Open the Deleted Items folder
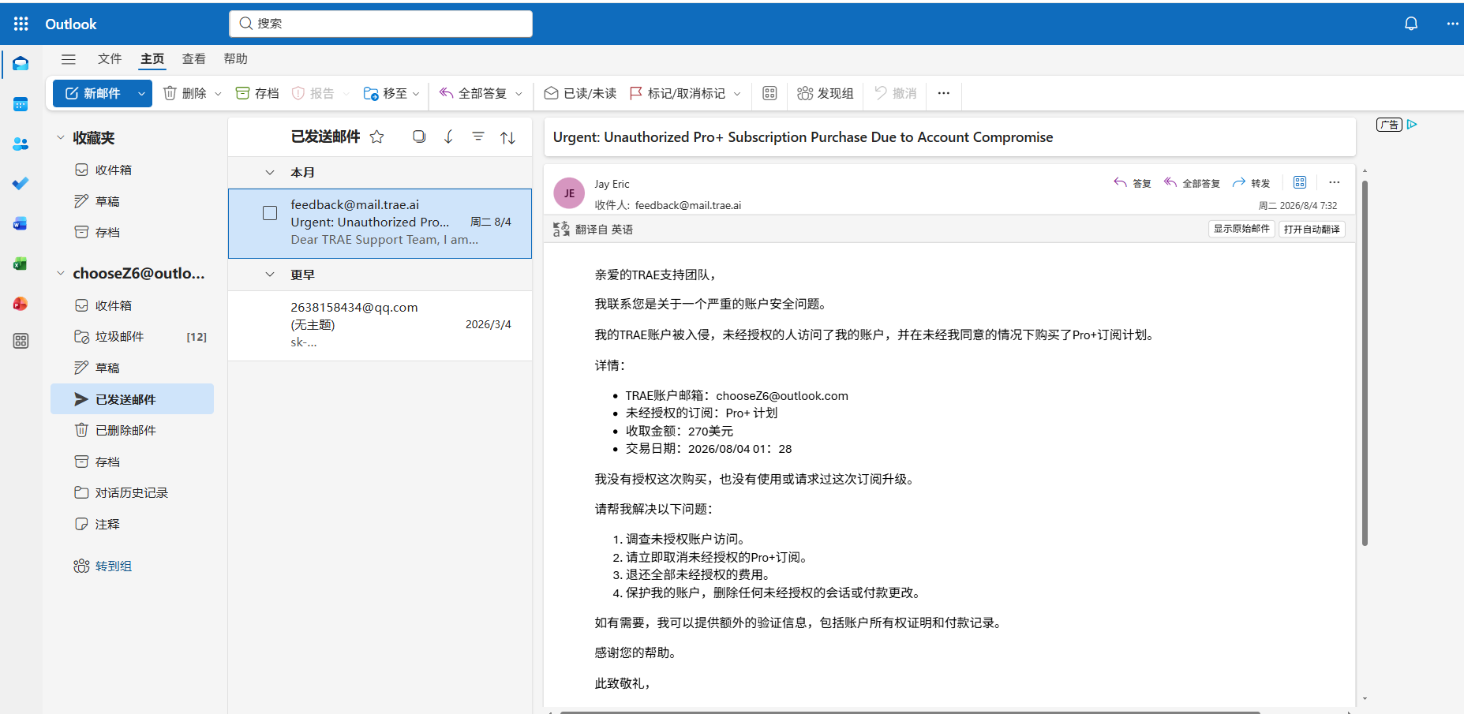Viewport: 1464px width, 714px height. pyautogui.click(x=133, y=430)
